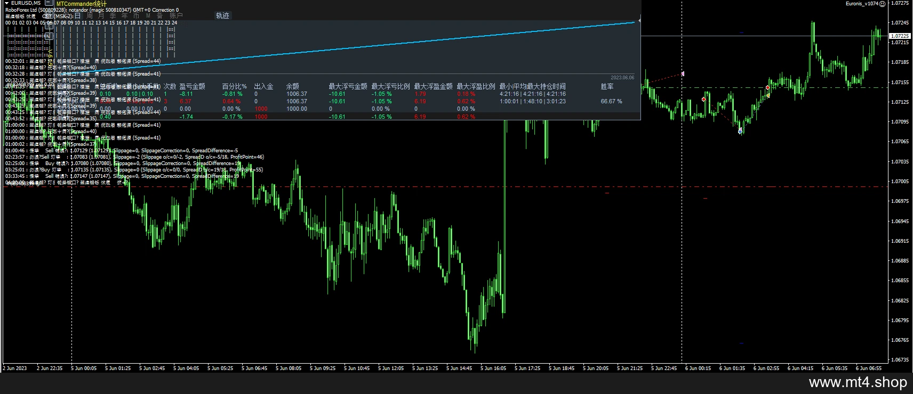The image size is (913, 394).
Task: Click the 2 Jun 2023 time axis label
Action: point(15,368)
